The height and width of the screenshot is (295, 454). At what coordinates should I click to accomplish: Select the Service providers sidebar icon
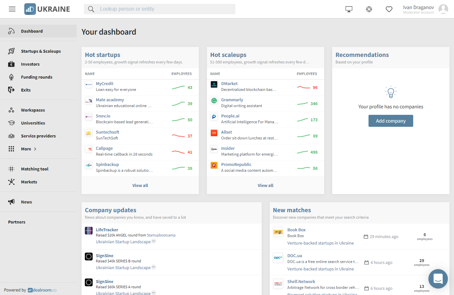(x=11, y=136)
